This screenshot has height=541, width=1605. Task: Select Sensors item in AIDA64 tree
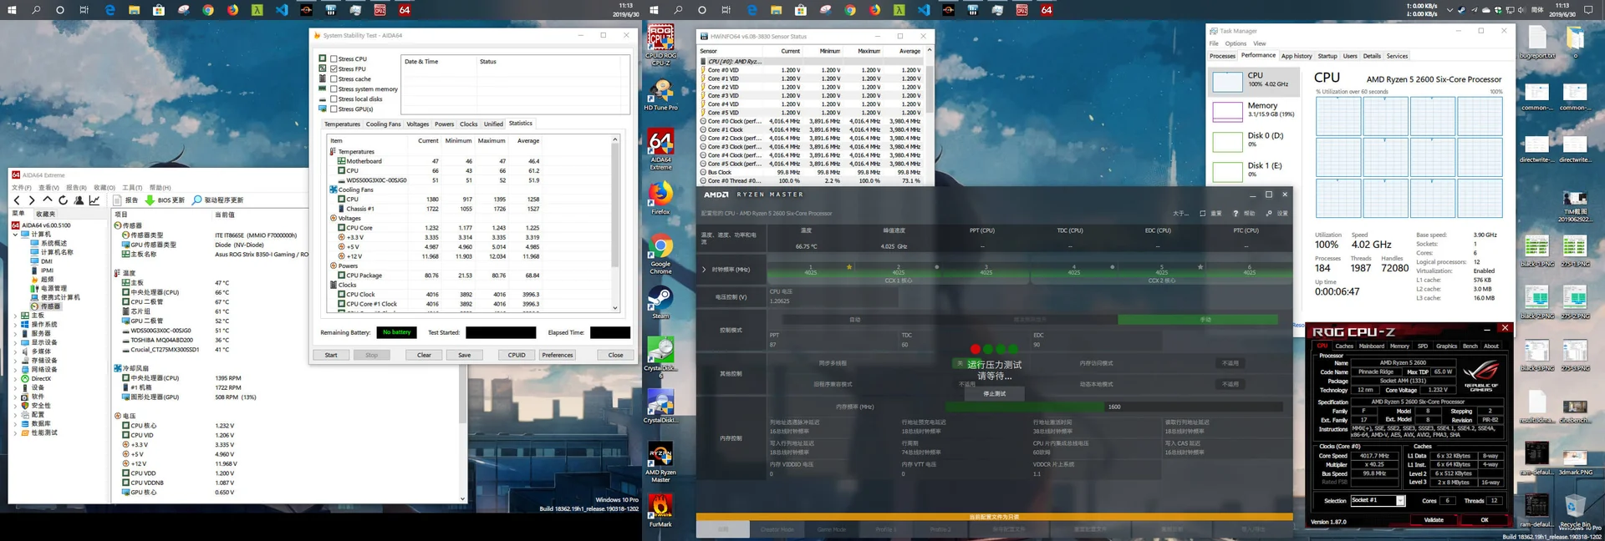pos(45,306)
